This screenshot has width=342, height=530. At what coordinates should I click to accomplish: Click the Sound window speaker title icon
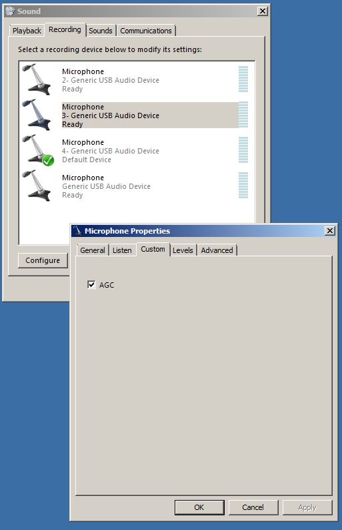pos(10,11)
